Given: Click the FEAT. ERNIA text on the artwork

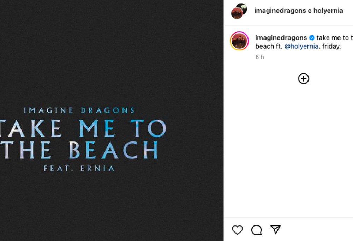Looking at the screenshot, I should tap(79, 168).
